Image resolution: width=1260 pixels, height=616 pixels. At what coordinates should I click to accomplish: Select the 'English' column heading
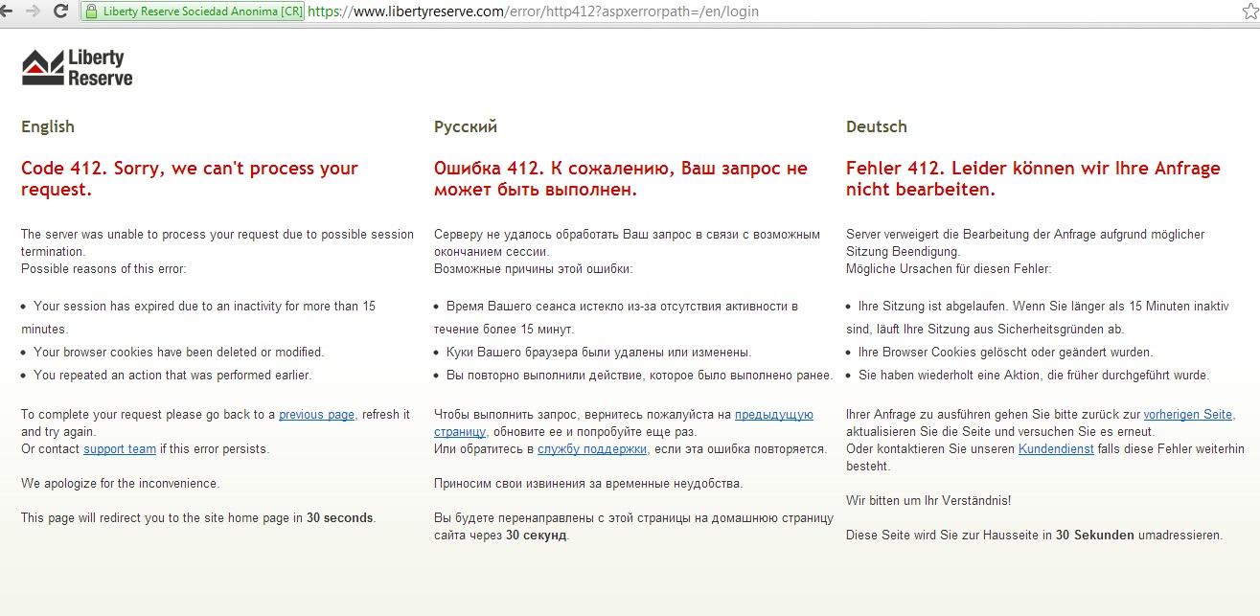click(x=48, y=126)
